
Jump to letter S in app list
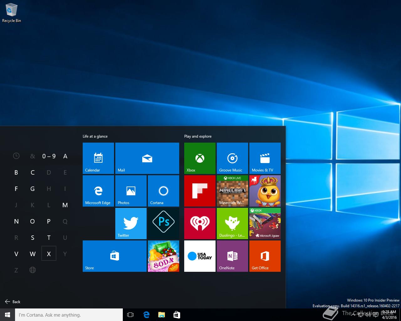(33, 237)
